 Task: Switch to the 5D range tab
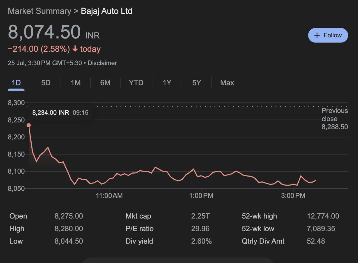click(x=46, y=83)
